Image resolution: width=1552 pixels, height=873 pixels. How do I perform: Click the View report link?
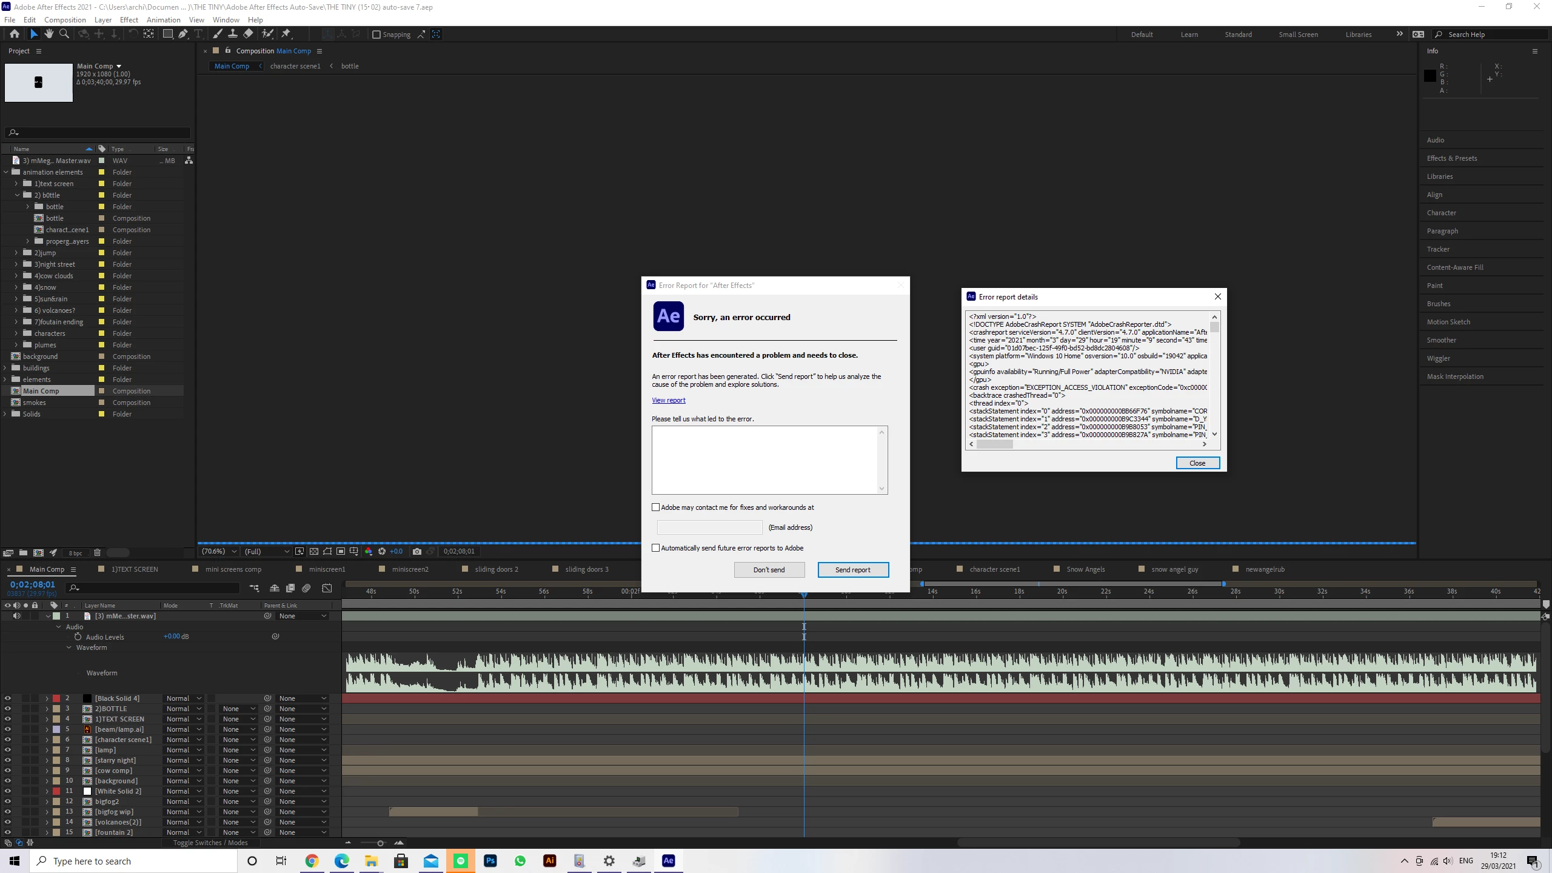668,400
